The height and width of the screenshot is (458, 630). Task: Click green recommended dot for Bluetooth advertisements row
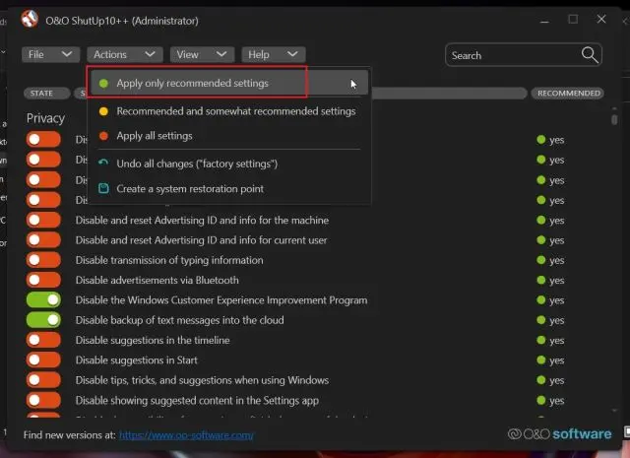click(x=541, y=280)
